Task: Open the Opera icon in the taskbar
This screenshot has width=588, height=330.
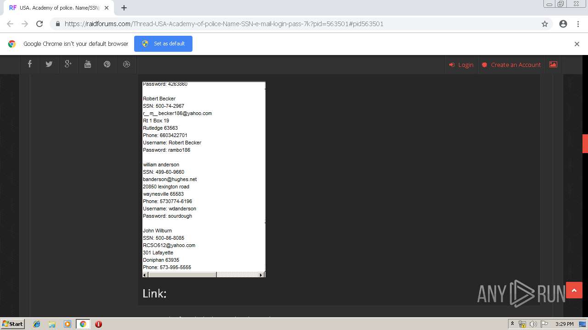Action: pos(98,324)
